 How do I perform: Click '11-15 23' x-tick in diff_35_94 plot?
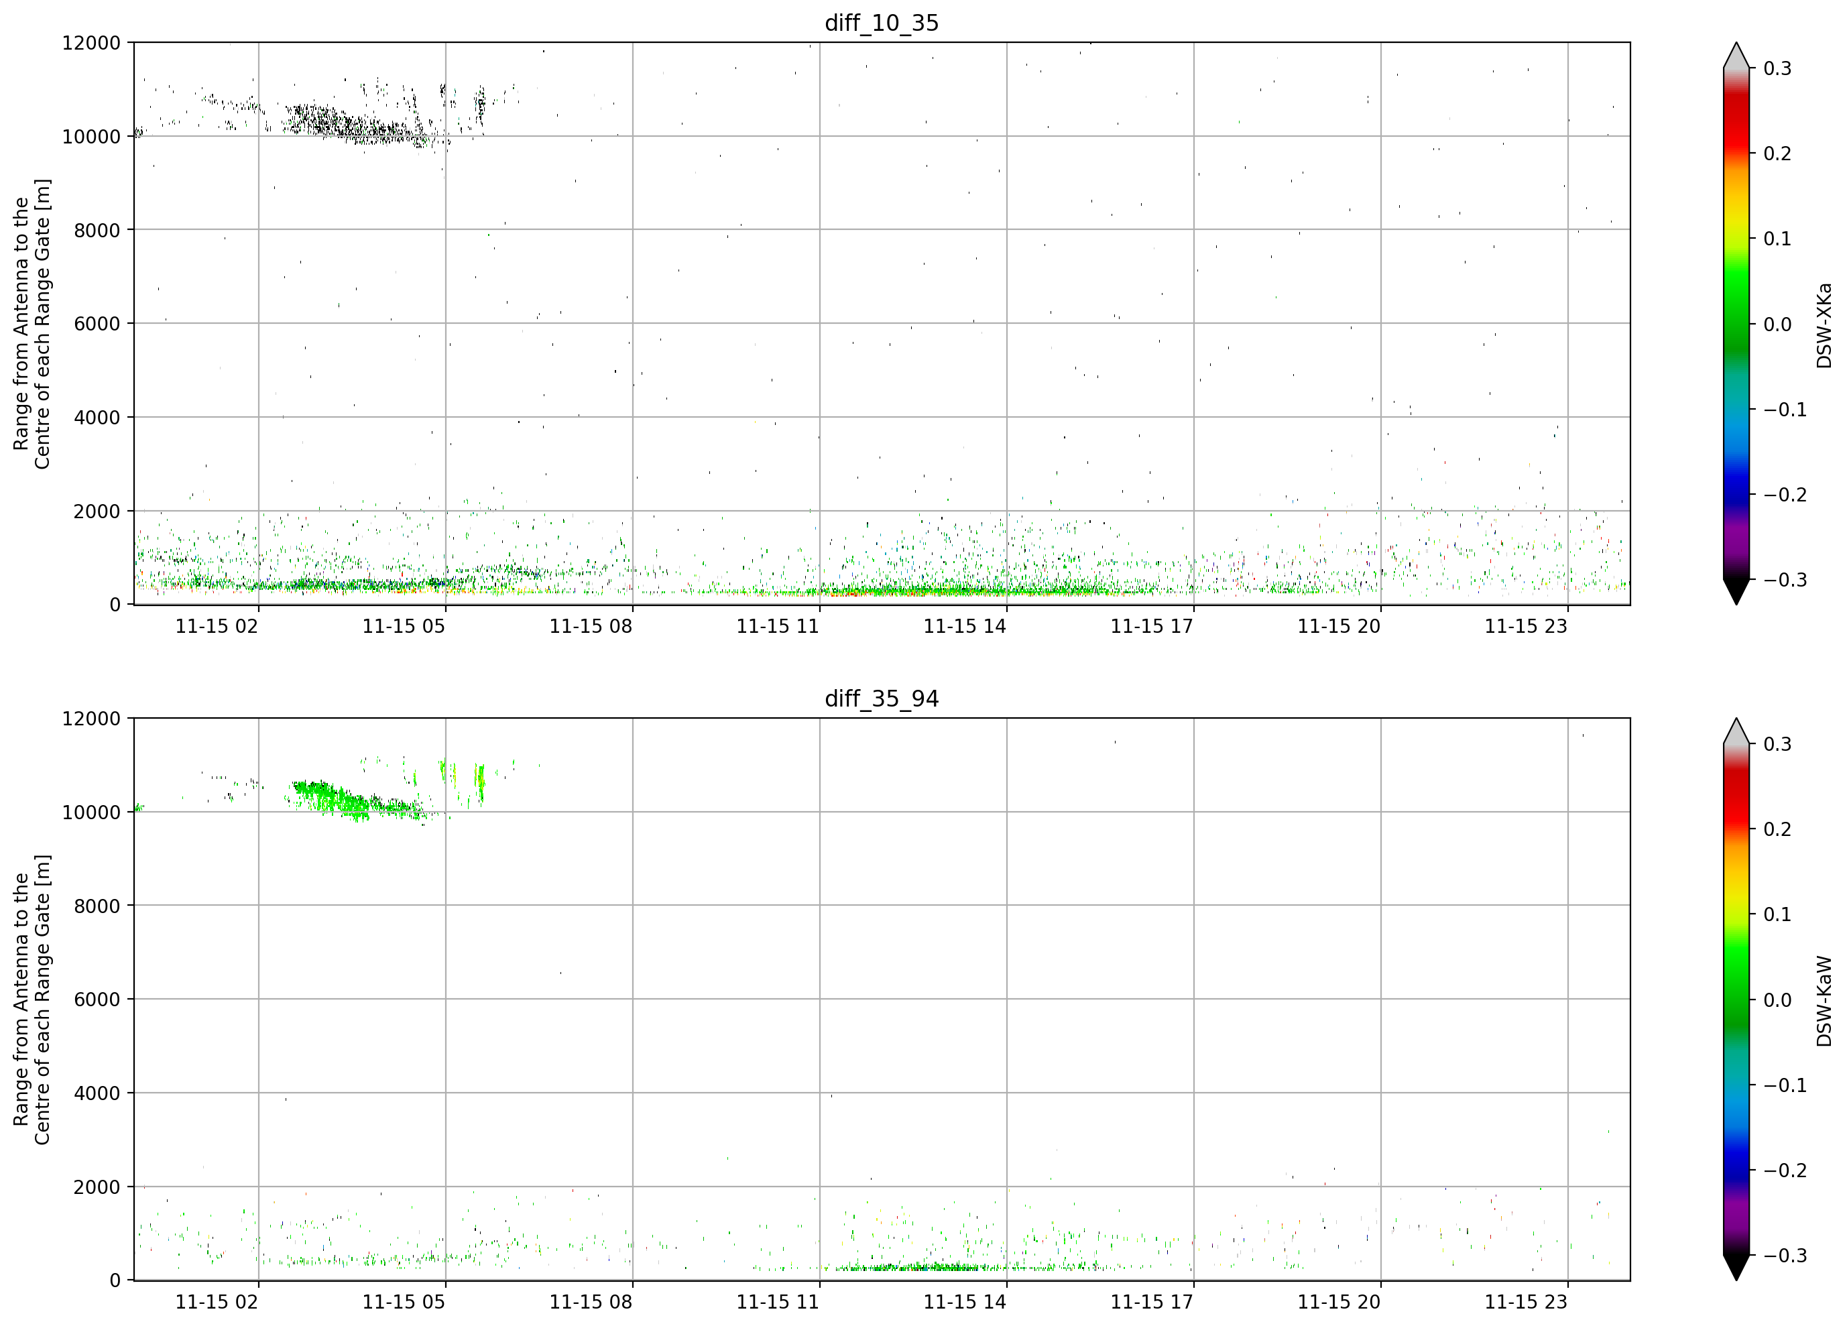tap(1526, 1303)
